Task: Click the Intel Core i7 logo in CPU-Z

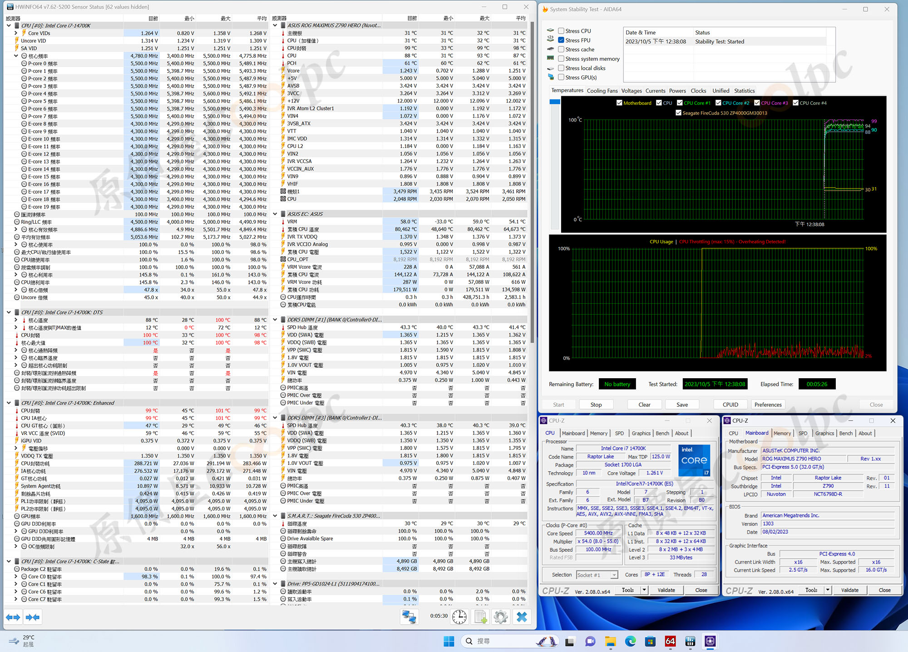Action: pyautogui.click(x=694, y=460)
